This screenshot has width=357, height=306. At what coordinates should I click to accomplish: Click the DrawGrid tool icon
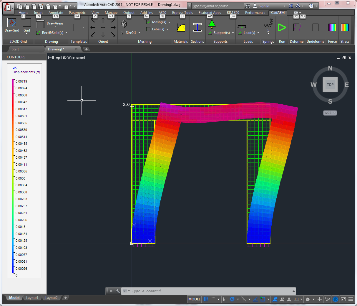[x=12, y=23]
